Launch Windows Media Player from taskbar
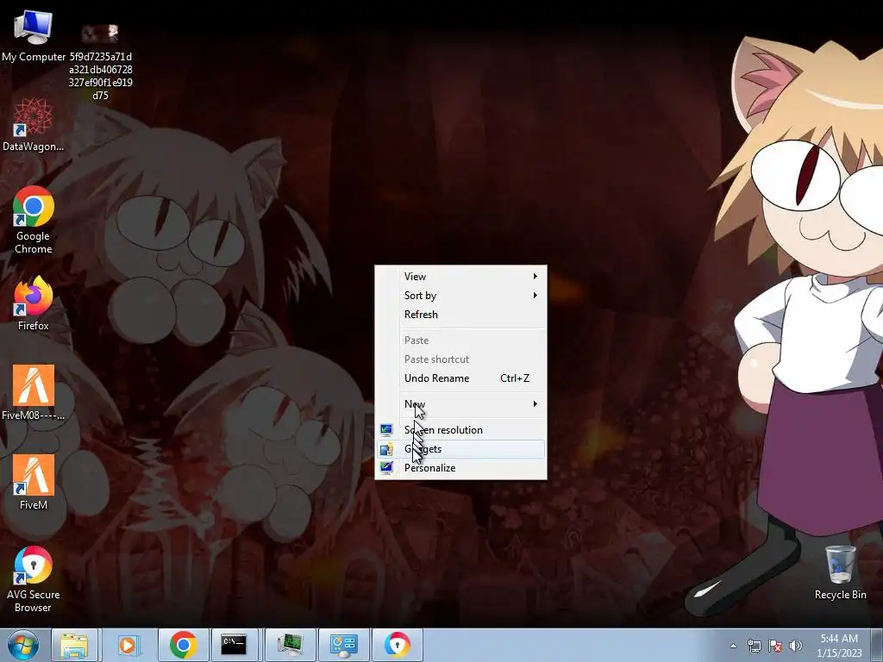Screen dimensions: 883x662 tap(128, 645)
